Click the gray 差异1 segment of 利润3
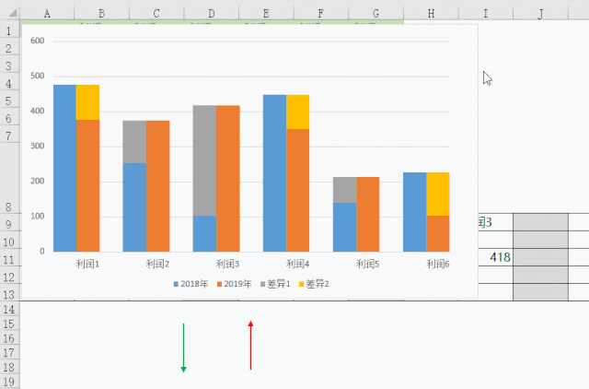 pos(204,160)
